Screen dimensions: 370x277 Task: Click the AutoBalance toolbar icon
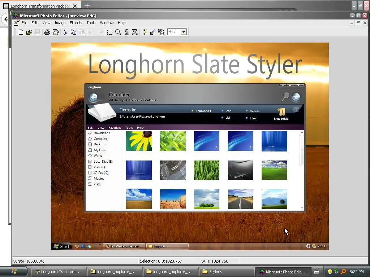pos(161,32)
